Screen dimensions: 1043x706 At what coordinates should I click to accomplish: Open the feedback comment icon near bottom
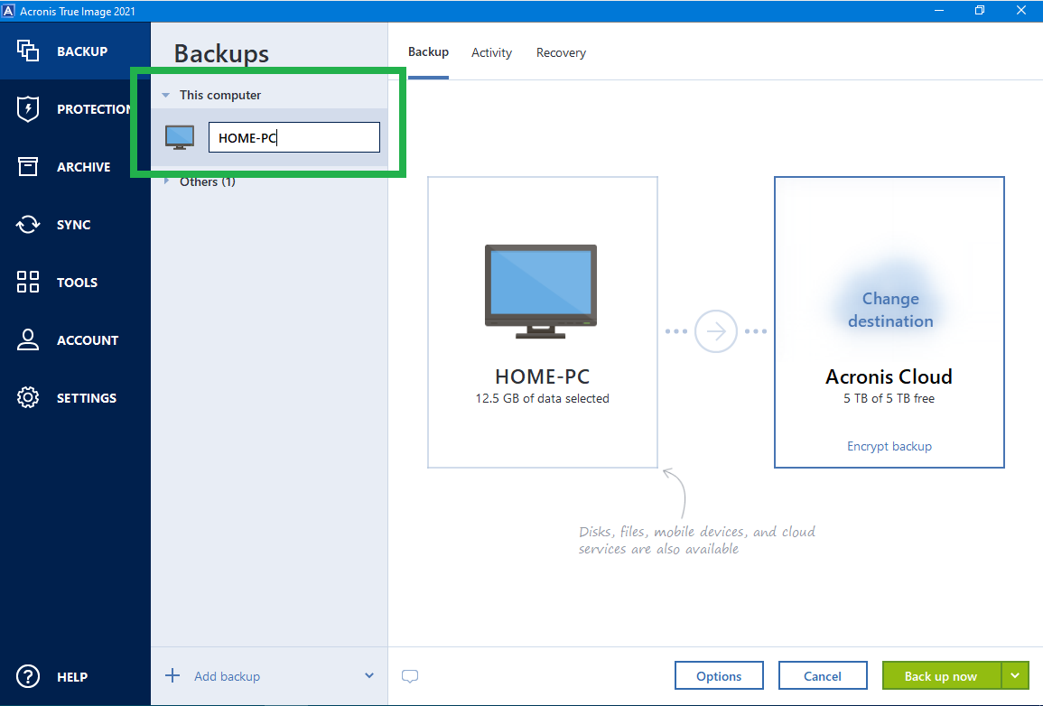(410, 675)
